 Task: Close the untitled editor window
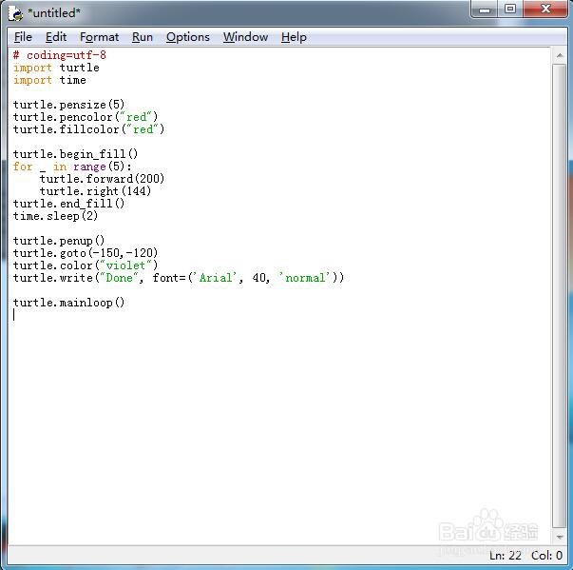[545, 9]
